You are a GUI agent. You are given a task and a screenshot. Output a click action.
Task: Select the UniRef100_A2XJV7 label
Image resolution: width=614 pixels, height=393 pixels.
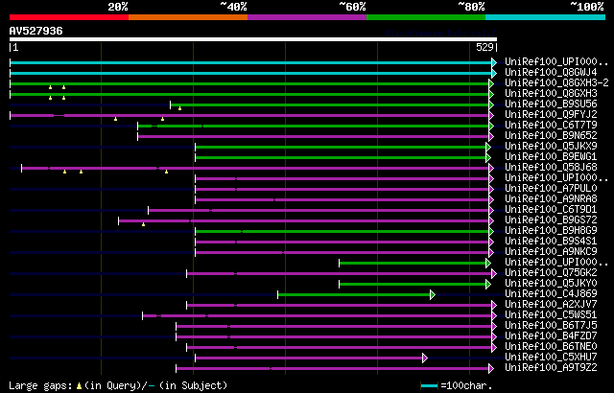coord(551,305)
